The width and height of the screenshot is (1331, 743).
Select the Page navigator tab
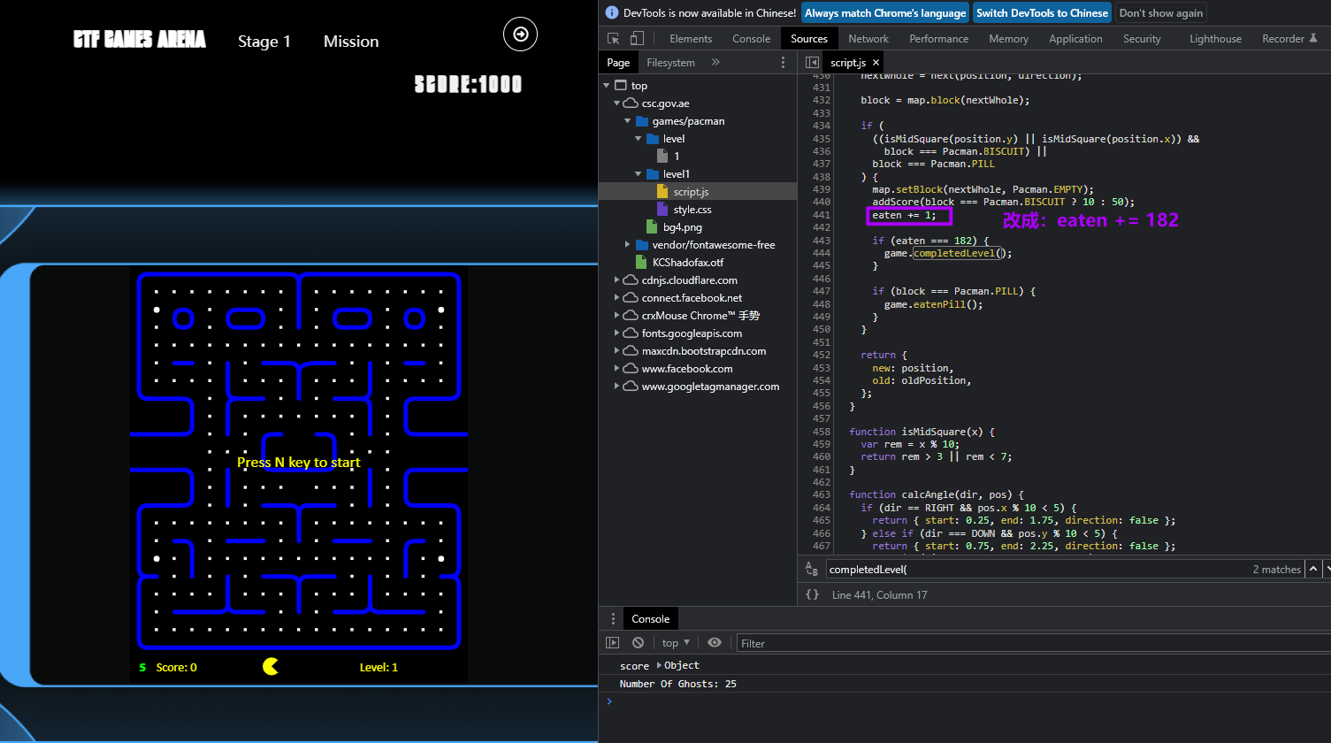pos(618,63)
